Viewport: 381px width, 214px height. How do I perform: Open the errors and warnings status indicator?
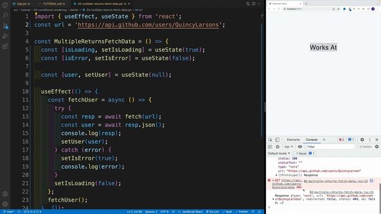pos(33,212)
